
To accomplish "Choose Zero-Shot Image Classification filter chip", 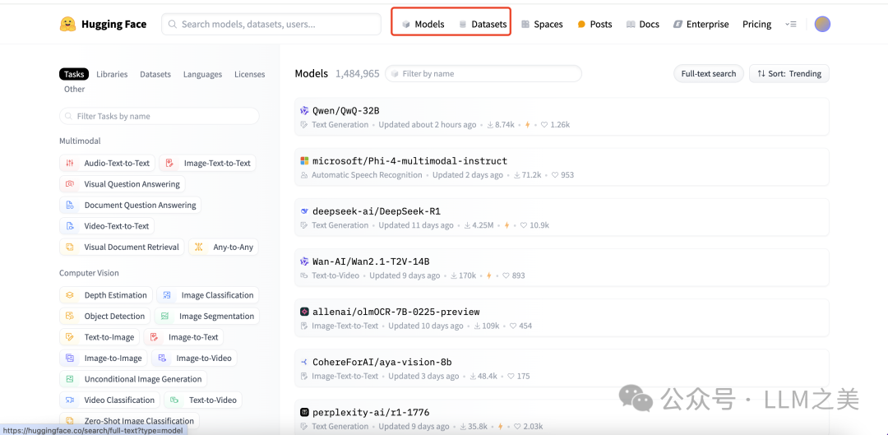I will pos(129,421).
